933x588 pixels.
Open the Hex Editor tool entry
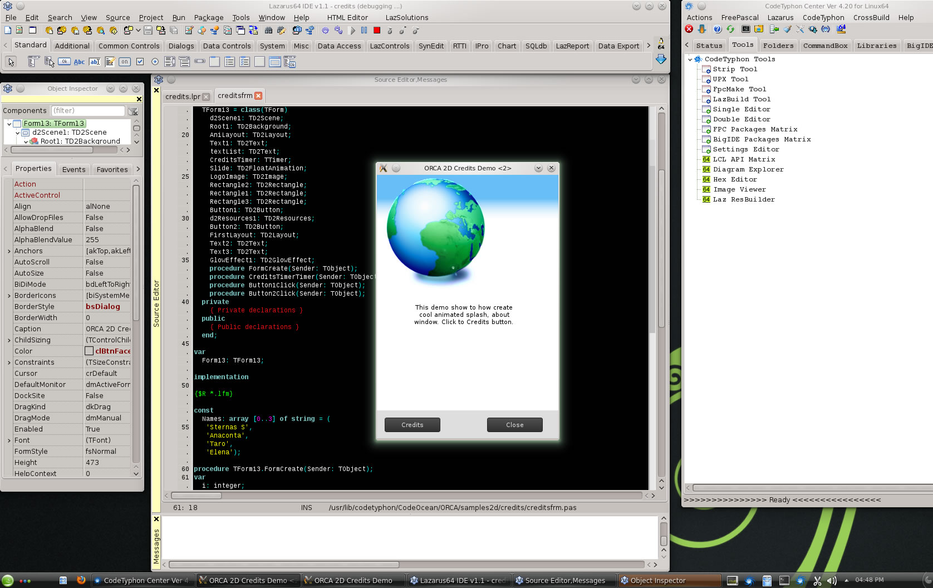click(x=735, y=179)
